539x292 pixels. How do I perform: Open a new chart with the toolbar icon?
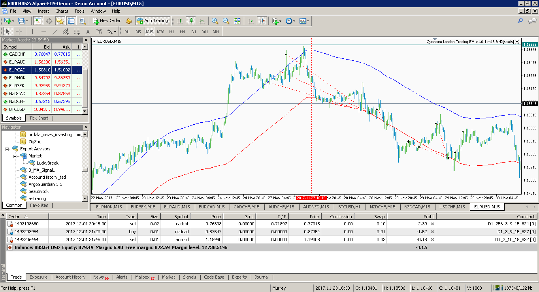click(x=7, y=21)
